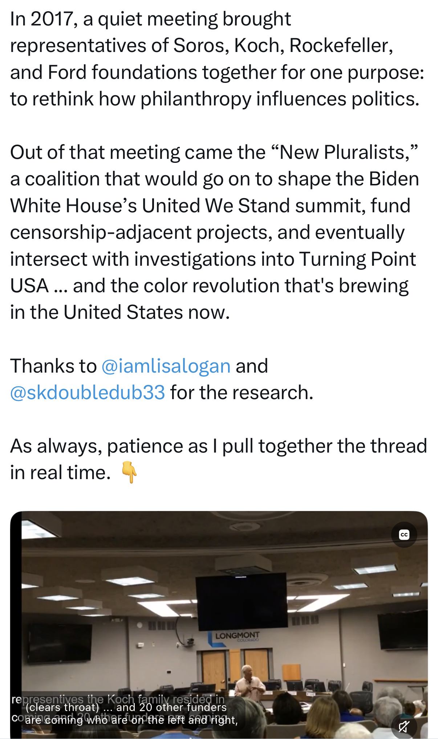This screenshot has height=739, width=438.
Task: Click the words 'Turning Point' in the post
Action: tap(357, 259)
